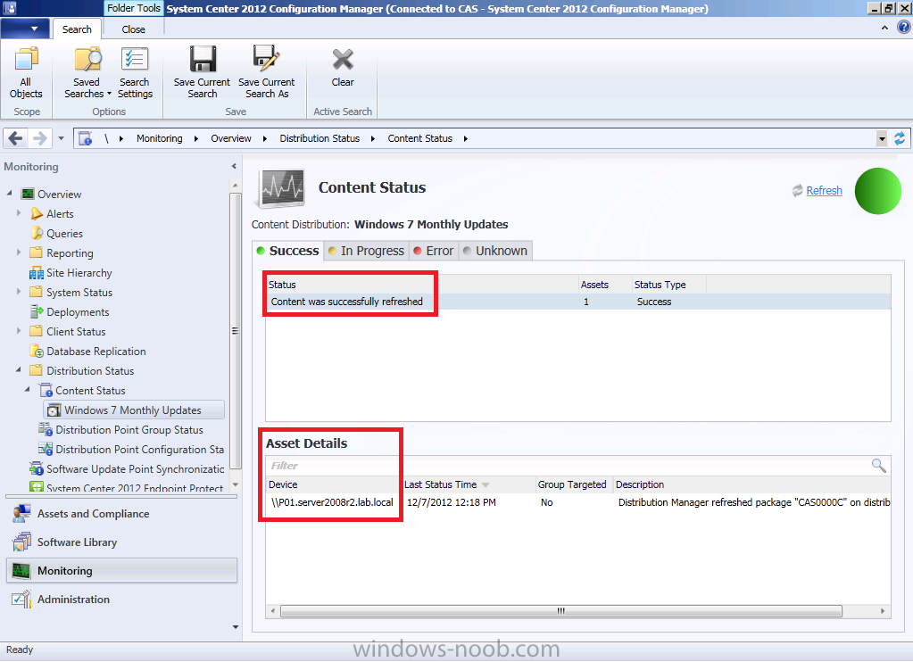
Task: Go back with the navigation arrow
Action: click(16, 138)
